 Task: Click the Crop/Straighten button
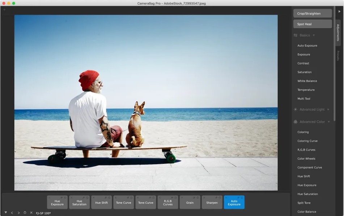312,13
